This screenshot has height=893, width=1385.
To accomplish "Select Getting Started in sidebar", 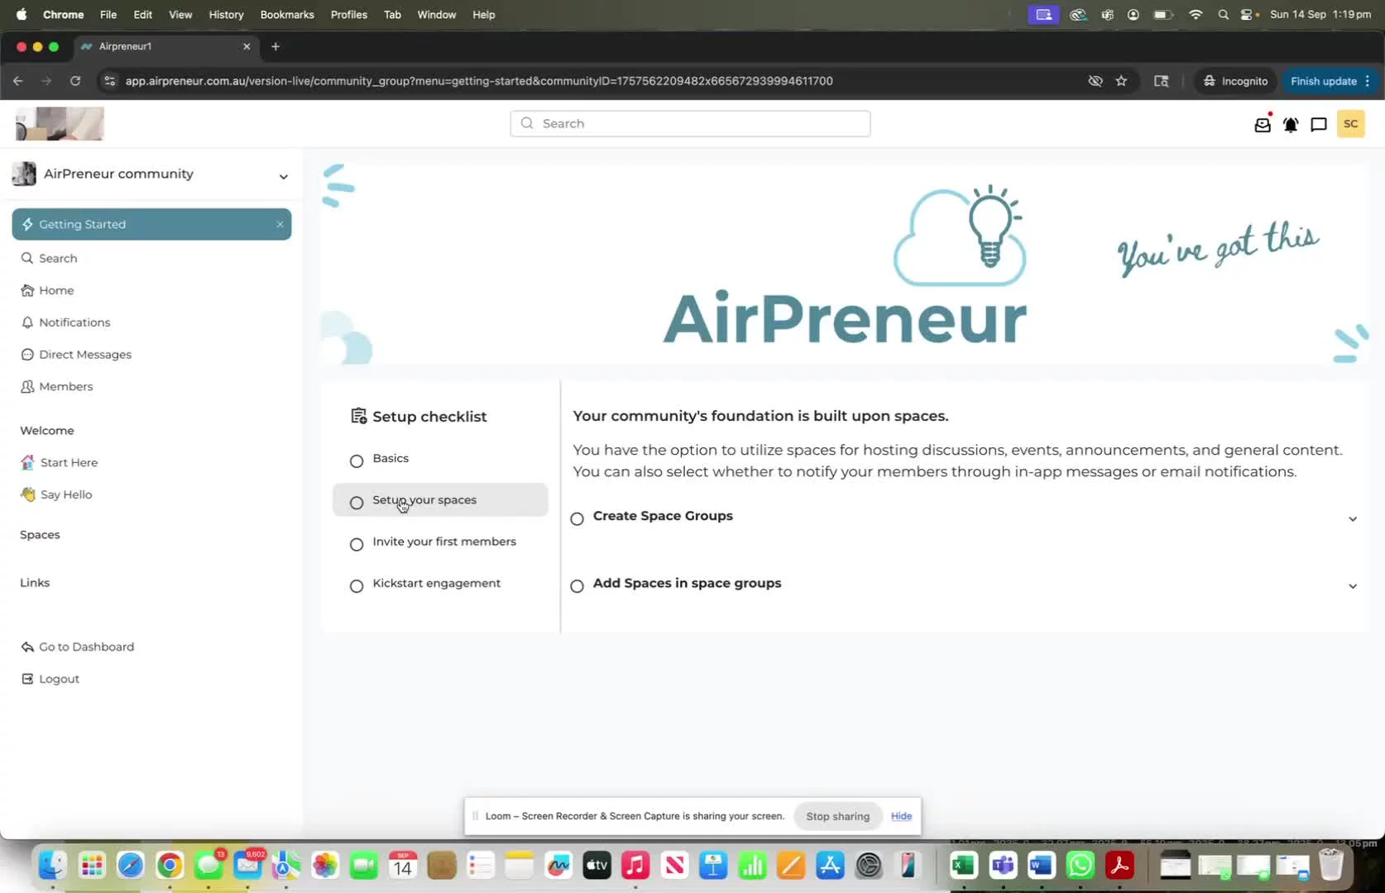I will tap(151, 224).
